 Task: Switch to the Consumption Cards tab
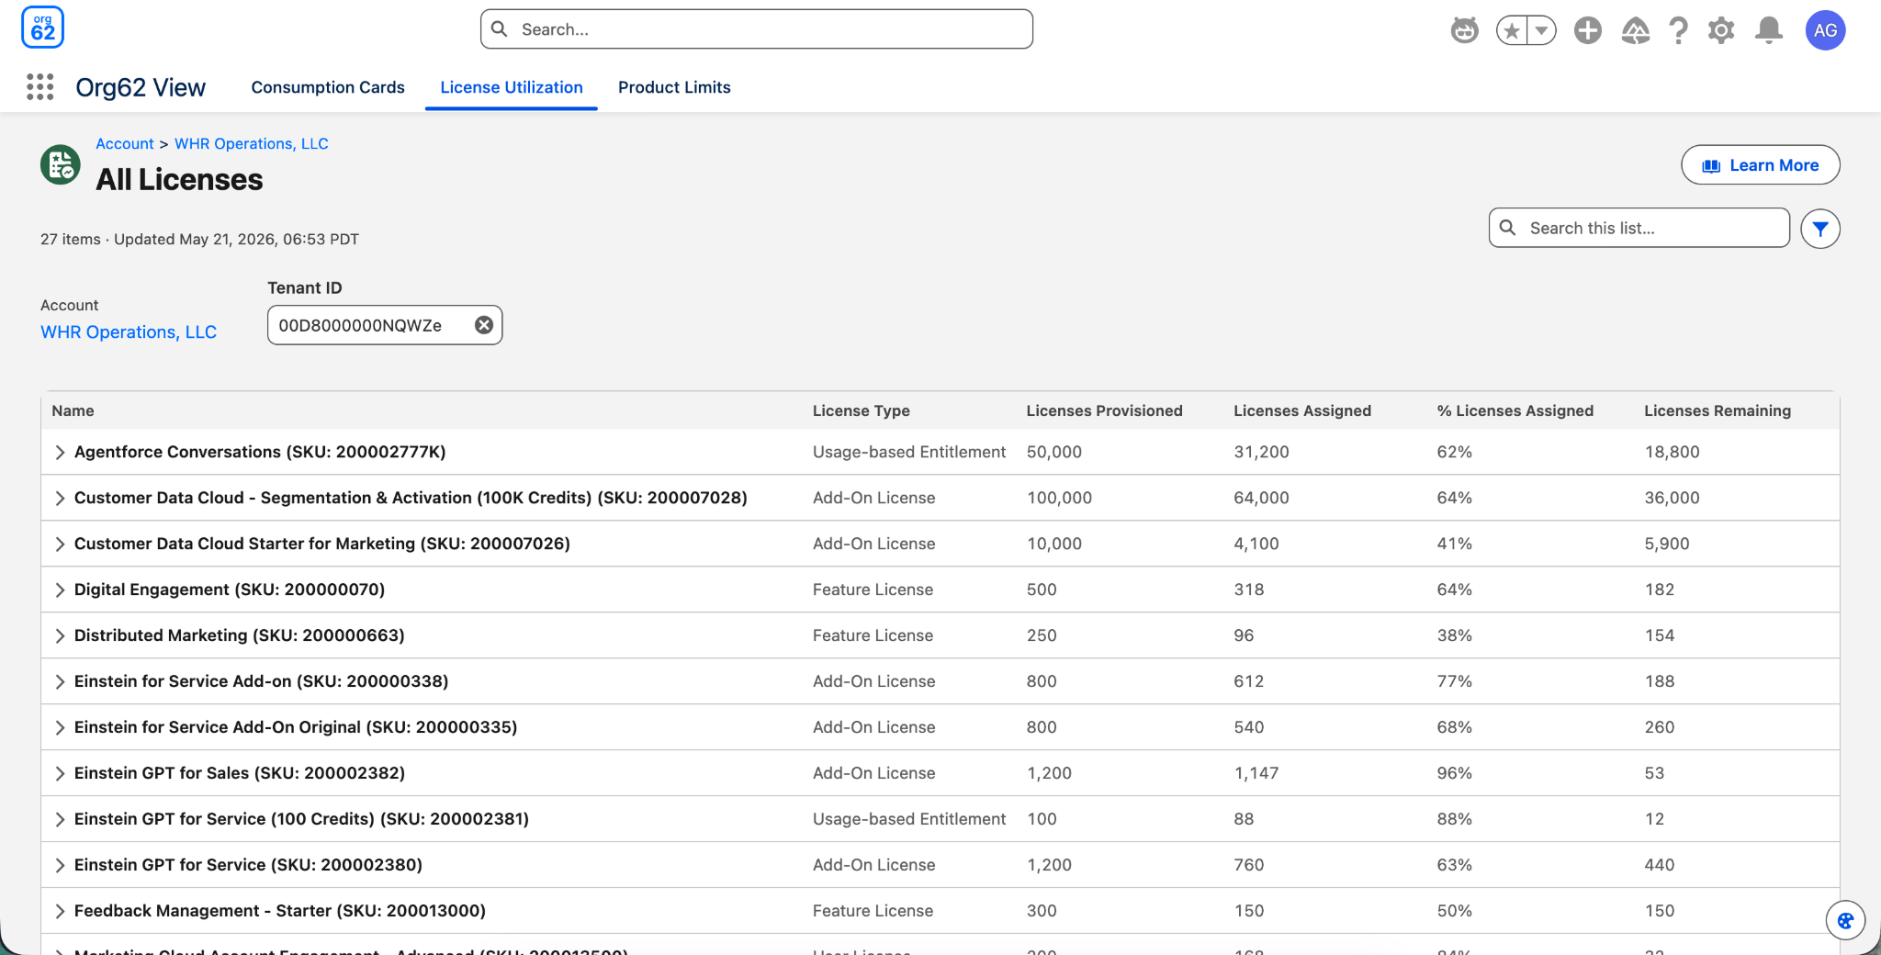click(x=328, y=87)
